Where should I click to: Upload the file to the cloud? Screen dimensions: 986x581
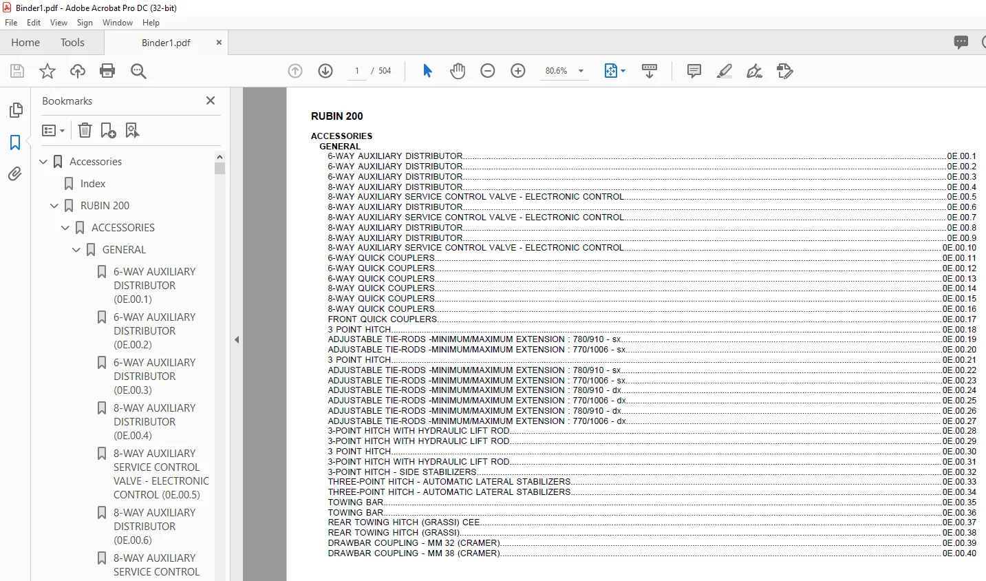(78, 71)
